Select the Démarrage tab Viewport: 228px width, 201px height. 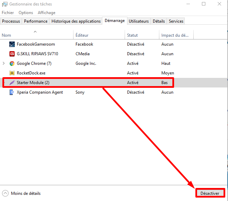point(115,21)
